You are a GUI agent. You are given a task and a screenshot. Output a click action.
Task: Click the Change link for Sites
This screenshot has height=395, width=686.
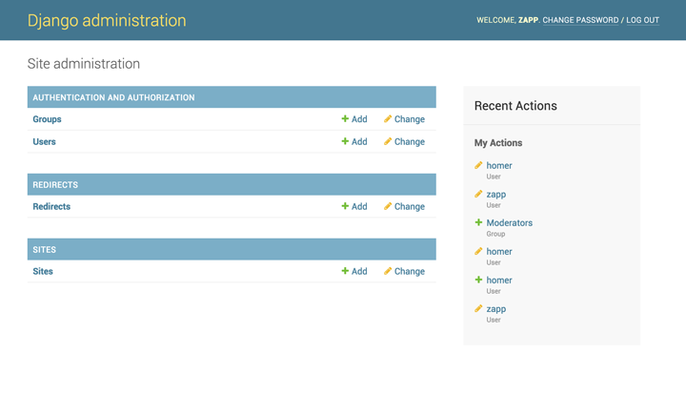410,271
